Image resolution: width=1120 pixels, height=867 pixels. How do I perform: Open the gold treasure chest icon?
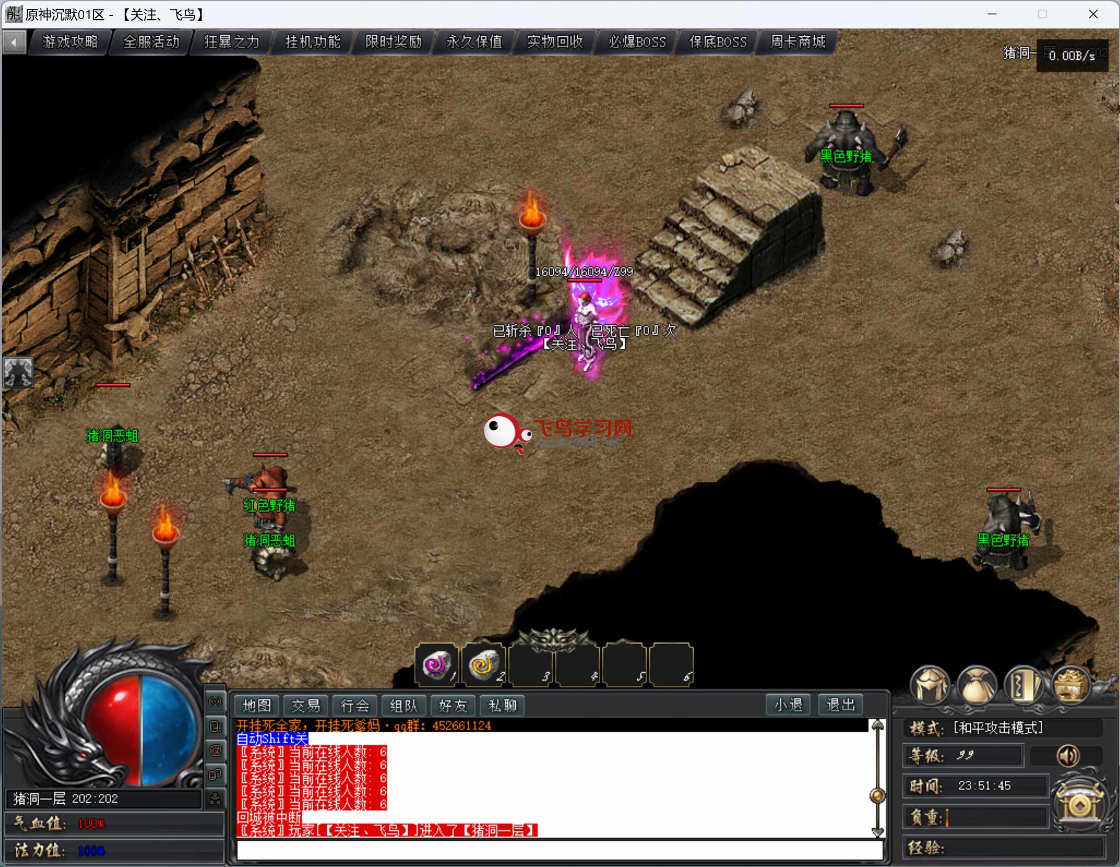pos(1070,685)
